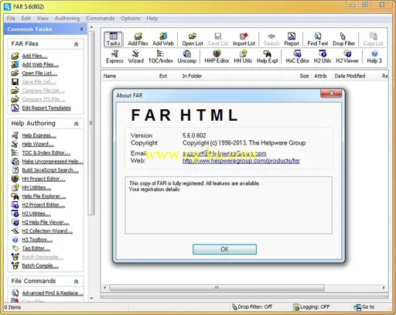Click the Batch Compile... link
Viewport: 396px width, 315px height.
40,265
